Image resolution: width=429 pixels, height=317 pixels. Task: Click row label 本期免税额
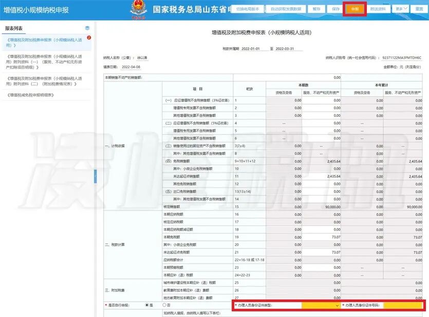pyautogui.click(x=172, y=237)
